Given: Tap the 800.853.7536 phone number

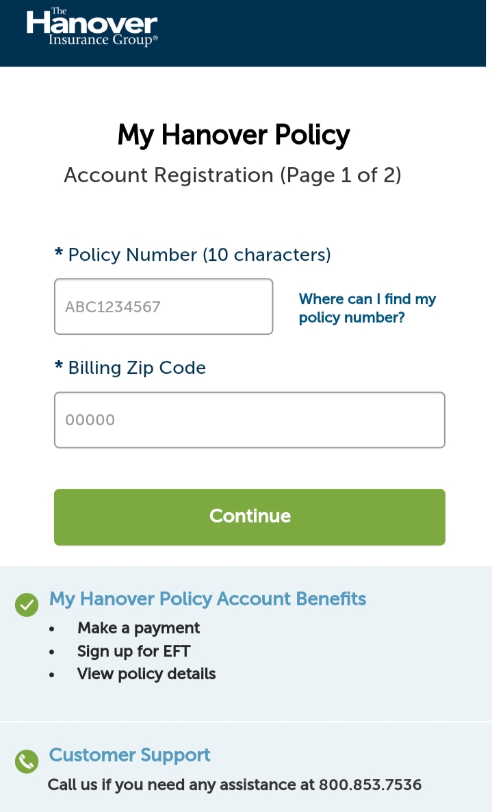Looking at the screenshot, I should click(370, 785).
